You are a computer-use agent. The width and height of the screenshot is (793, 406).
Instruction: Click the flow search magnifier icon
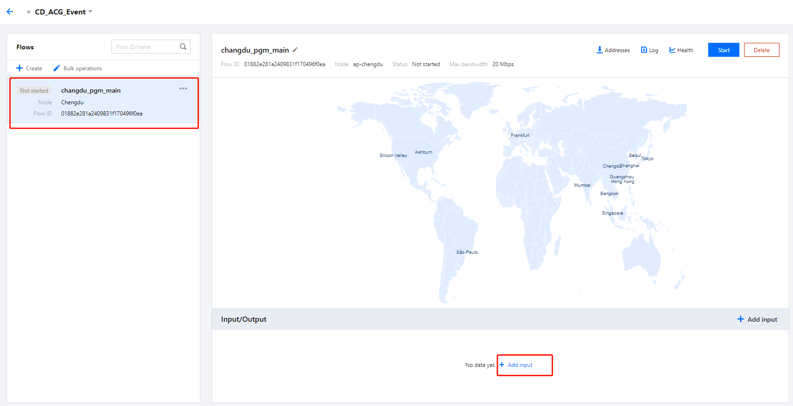[x=183, y=47]
